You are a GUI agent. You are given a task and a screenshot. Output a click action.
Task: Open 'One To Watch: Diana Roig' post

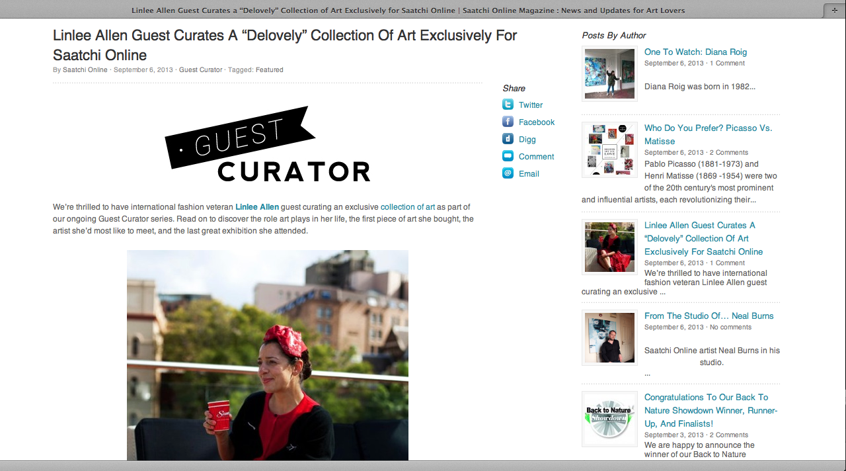click(x=695, y=52)
